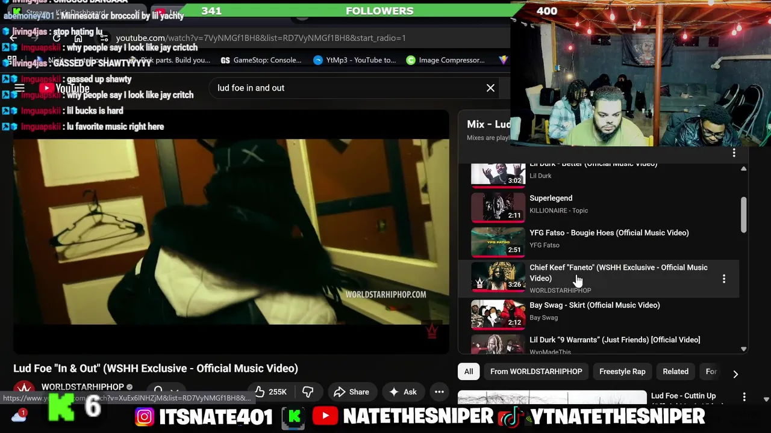
Task: Show more filter chips with right chevron
Action: [x=735, y=373]
